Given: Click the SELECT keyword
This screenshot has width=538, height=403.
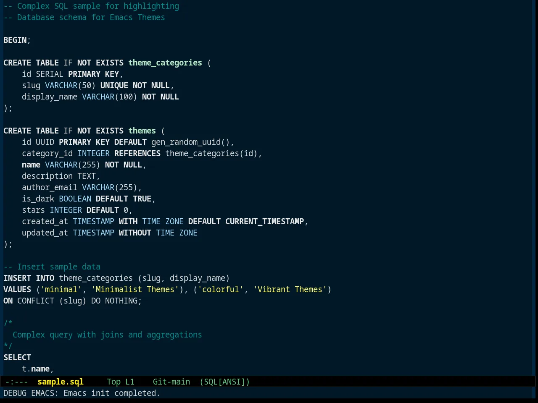Looking at the screenshot, I should pos(17,357).
